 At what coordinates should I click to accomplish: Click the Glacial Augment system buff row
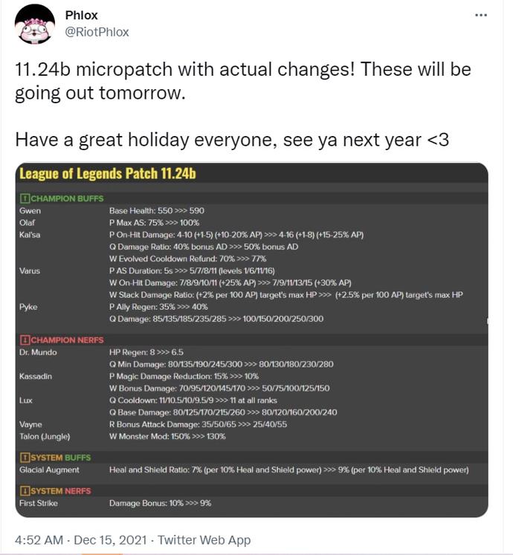[288, 470]
